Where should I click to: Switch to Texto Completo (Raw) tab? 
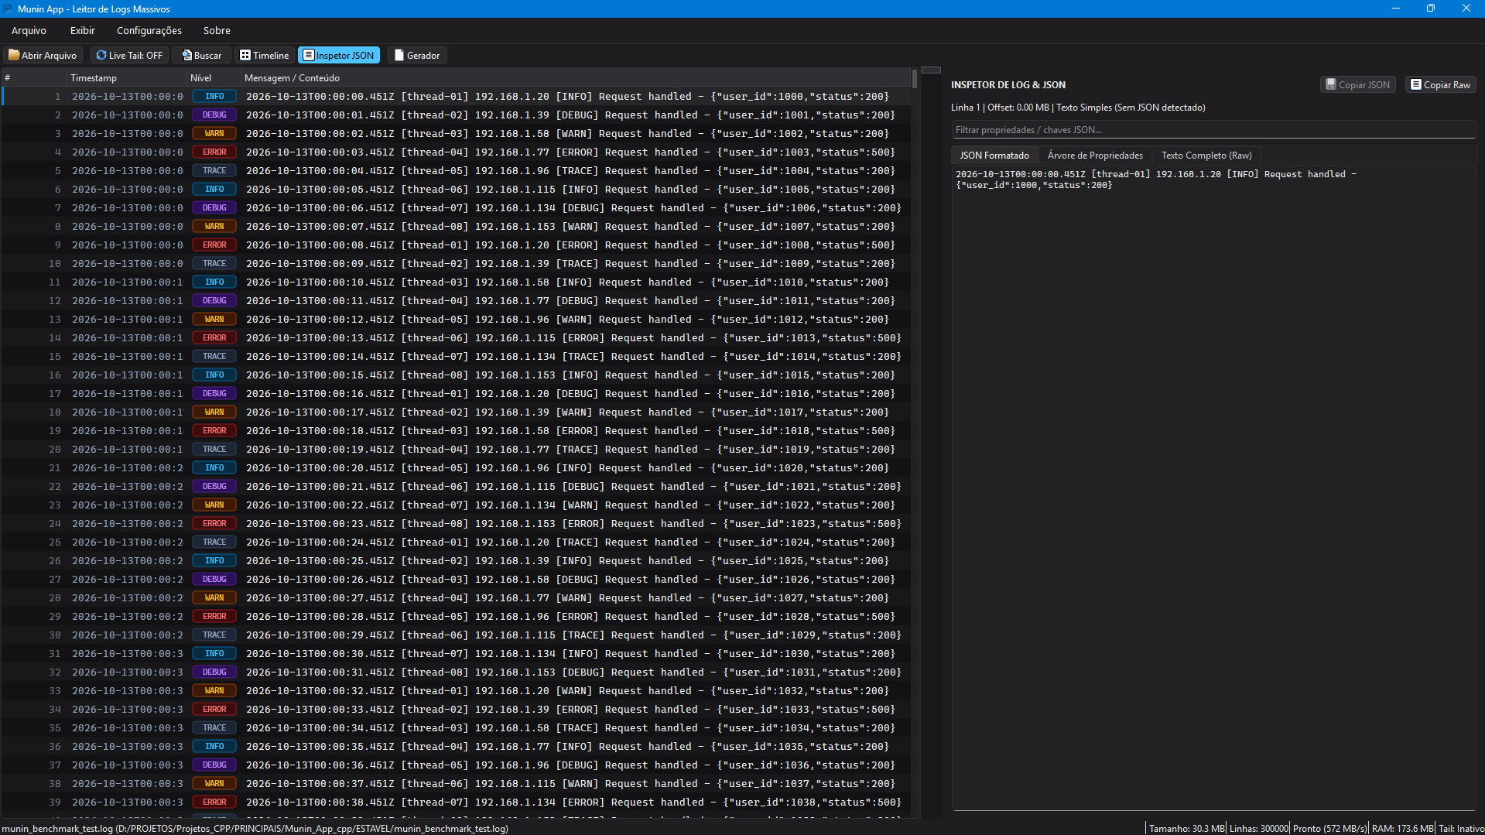tap(1206, 156)
